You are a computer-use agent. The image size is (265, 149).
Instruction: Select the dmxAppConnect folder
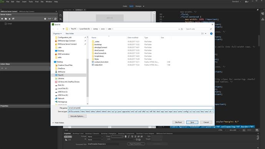[101, 48]
